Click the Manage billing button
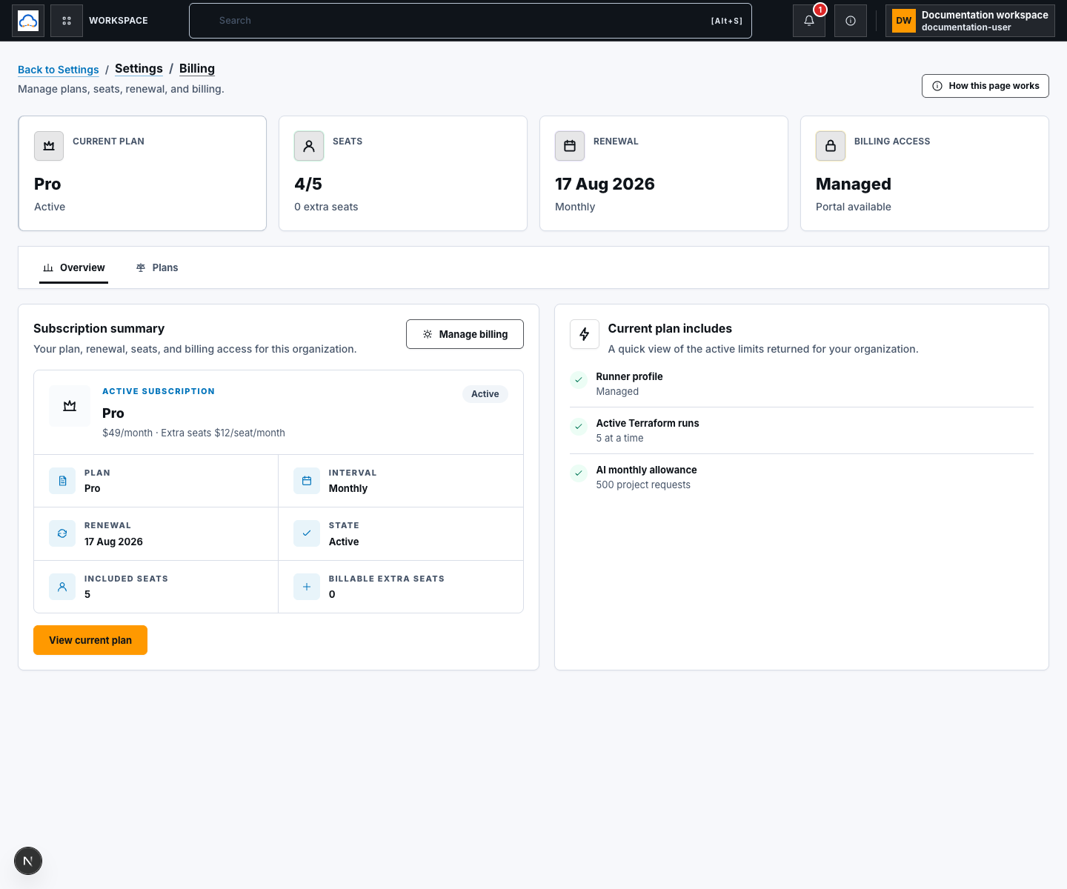 465,334
